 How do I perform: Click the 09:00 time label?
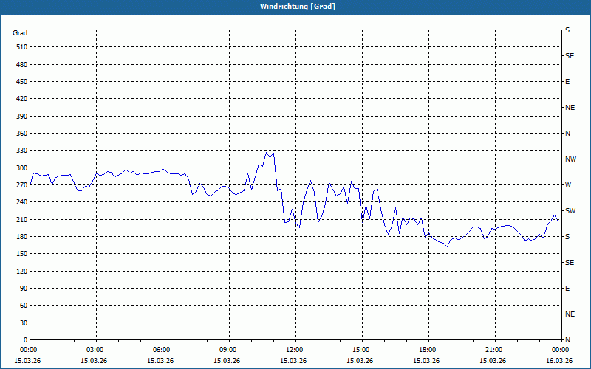(227, 350)
